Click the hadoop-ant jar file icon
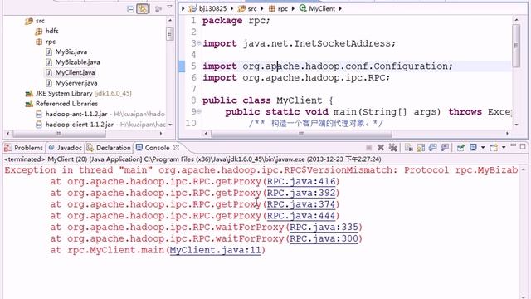The width and height of the screenshot is (531, 299). pyautogui.click(x=39, y=115)
